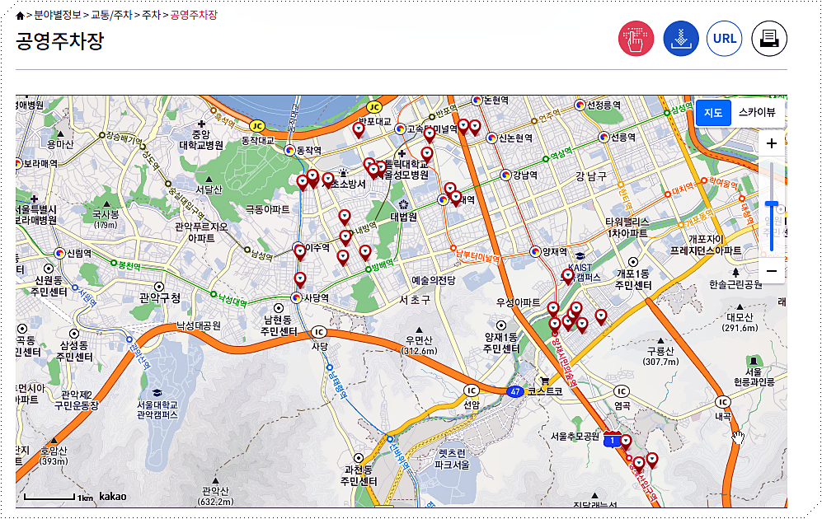Click 관악구청 label on map
This screenshot has height=519, width=822.
[160, 298]
